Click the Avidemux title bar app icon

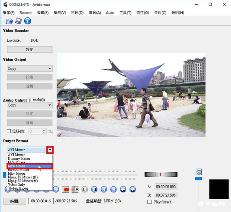[5, 4]
